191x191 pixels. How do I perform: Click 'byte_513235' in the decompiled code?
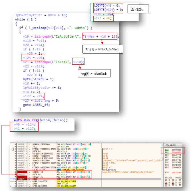tap(33, 79)
